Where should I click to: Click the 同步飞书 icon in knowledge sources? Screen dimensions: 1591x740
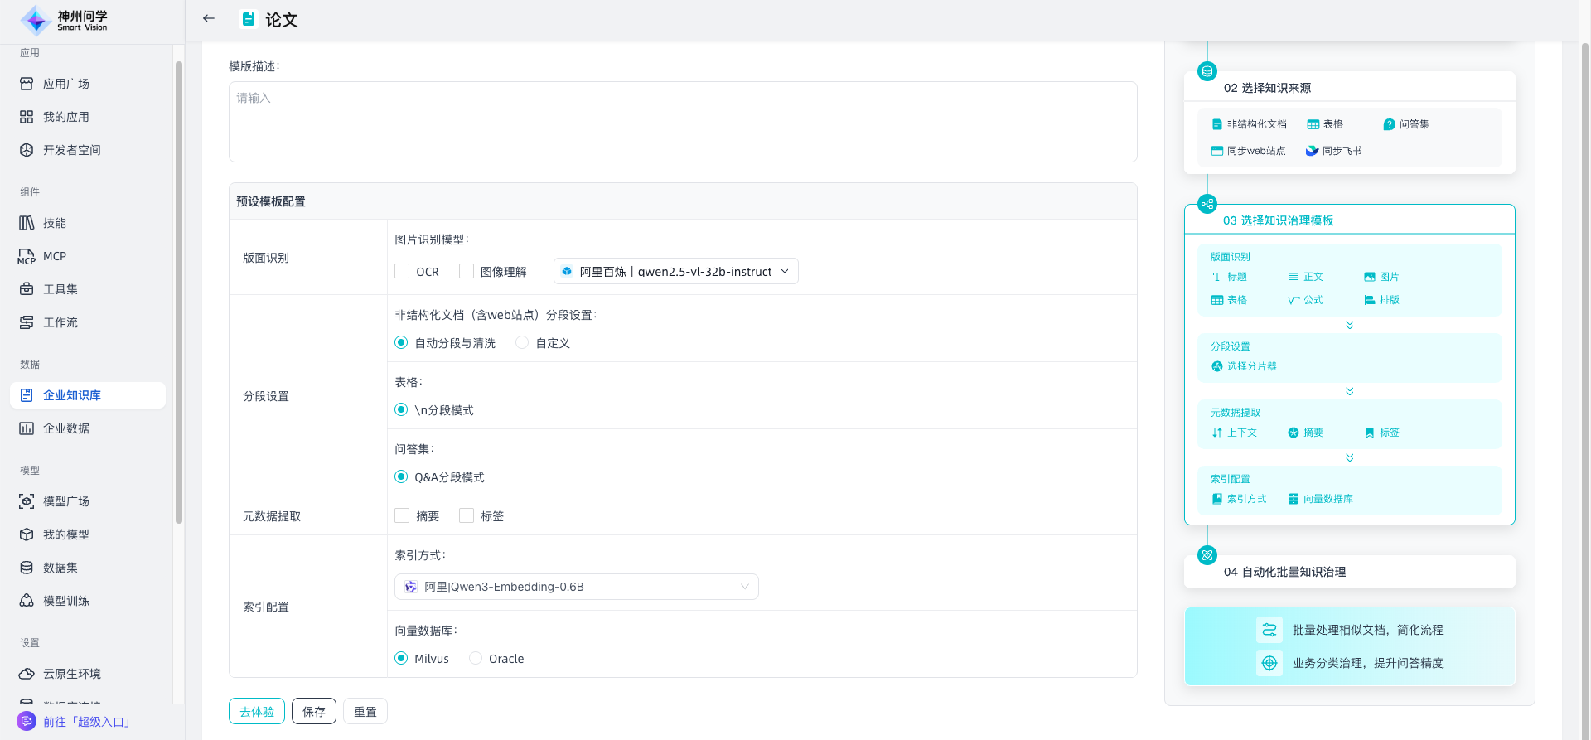tap(1312, 151)
